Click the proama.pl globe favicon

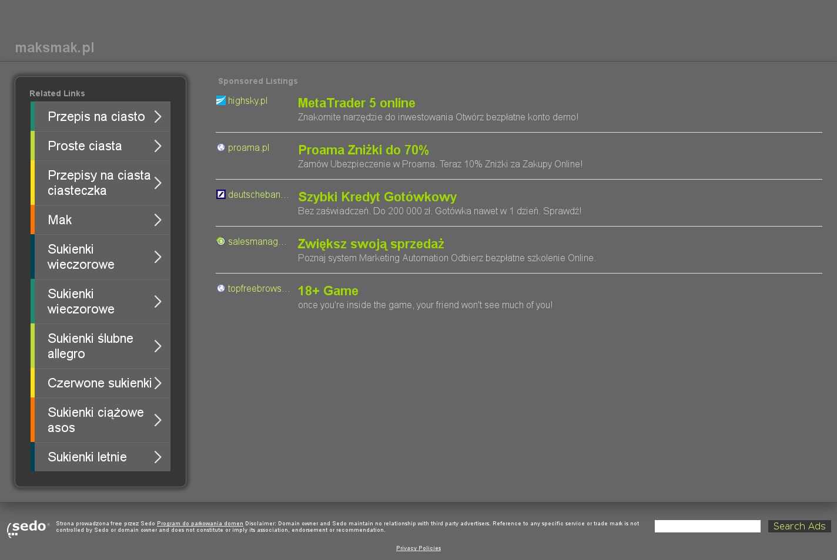221,148
